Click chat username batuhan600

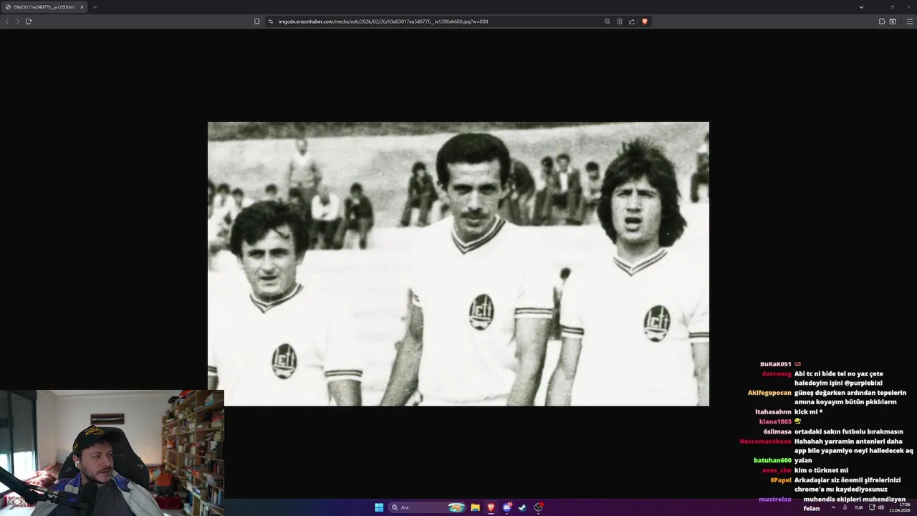(x=772, y=460)
